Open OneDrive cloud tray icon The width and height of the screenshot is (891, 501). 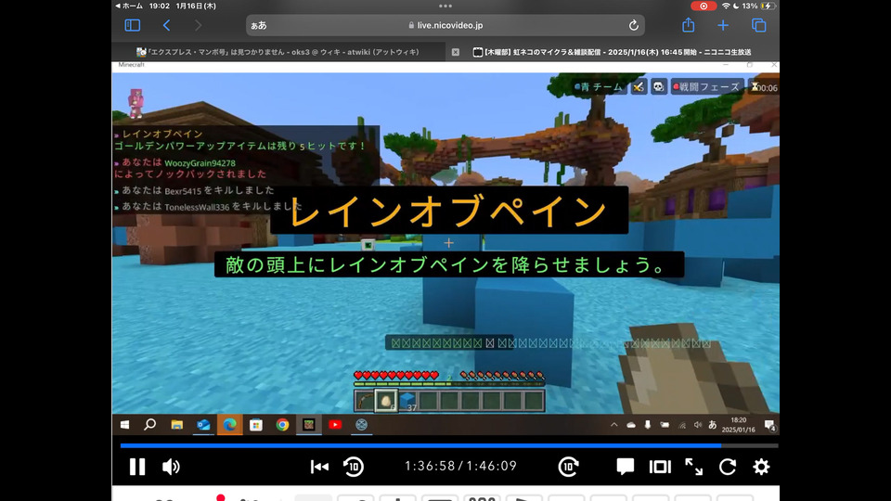click(x=631, y=425)
